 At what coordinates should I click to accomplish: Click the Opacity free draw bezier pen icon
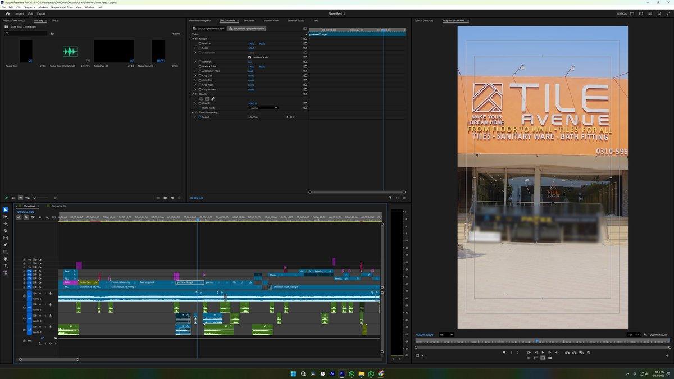tap(213, 99)
